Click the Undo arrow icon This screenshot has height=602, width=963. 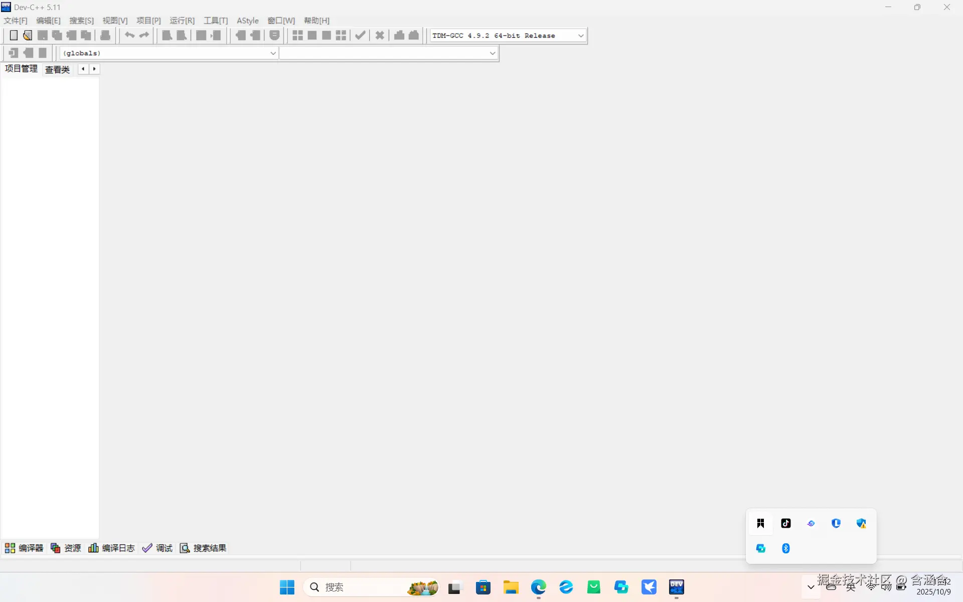coord(129,35)
